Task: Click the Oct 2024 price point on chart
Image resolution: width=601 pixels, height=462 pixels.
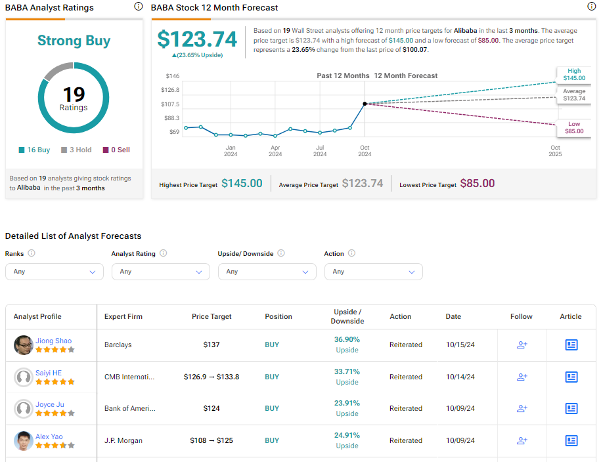Action: point(365,104)
